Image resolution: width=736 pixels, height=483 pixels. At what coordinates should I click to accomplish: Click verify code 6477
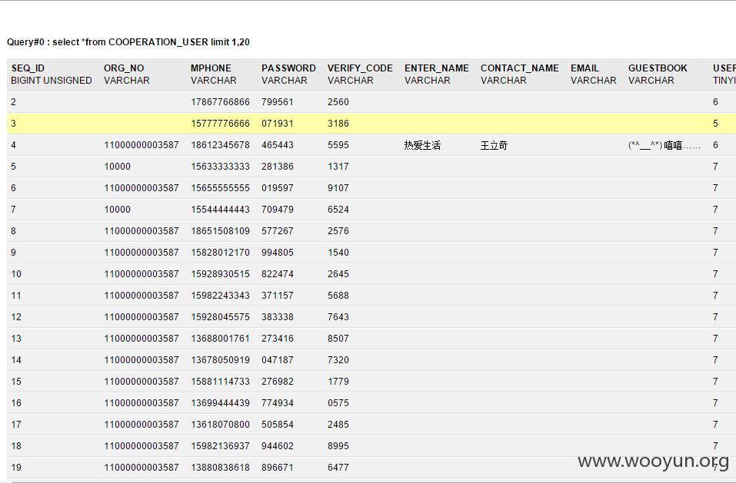coord(338,468)
